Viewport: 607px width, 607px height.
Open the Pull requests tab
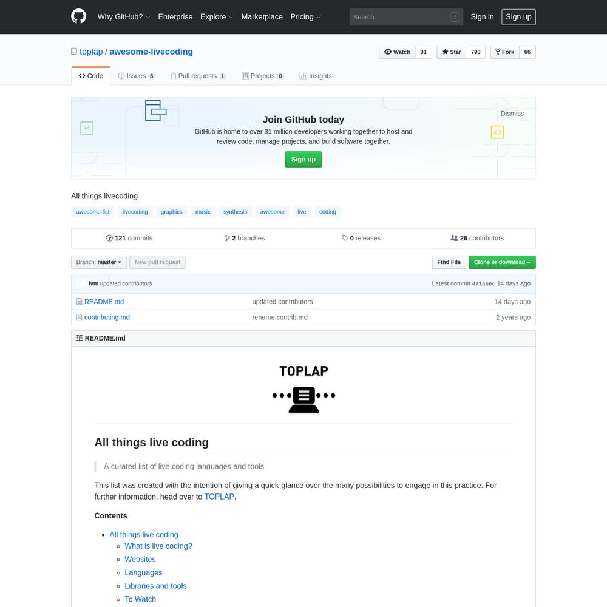(x=198, y=76)
